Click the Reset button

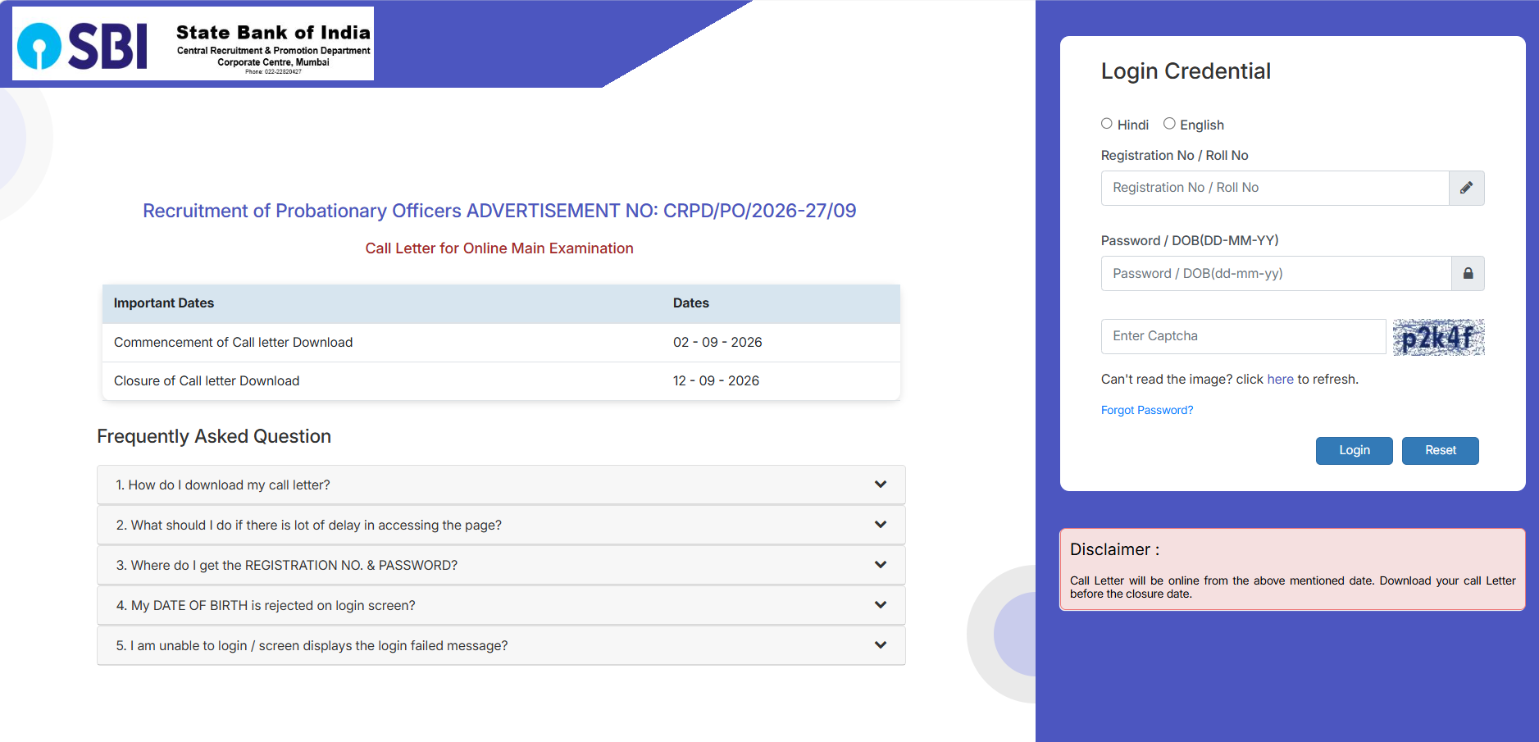pyautogui.click(x=1441, y=450)
